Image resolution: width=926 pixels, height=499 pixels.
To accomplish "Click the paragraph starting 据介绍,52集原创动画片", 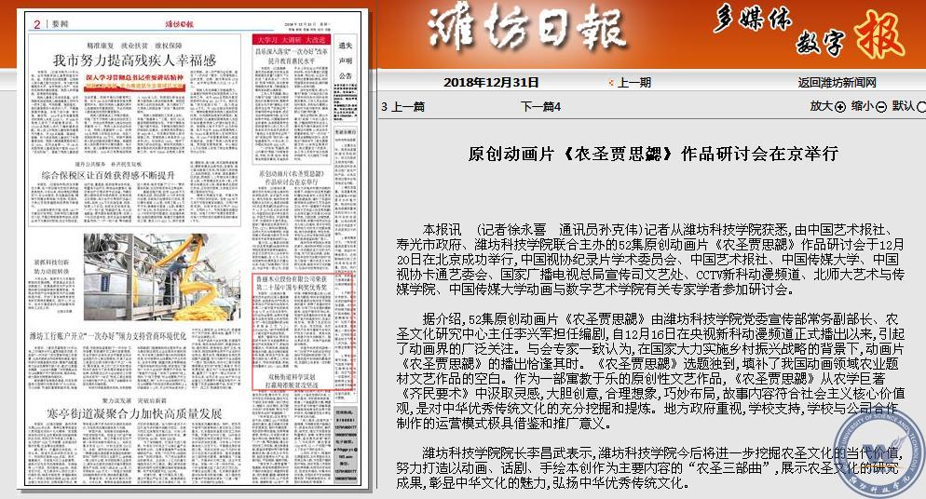I will (650, 371).
